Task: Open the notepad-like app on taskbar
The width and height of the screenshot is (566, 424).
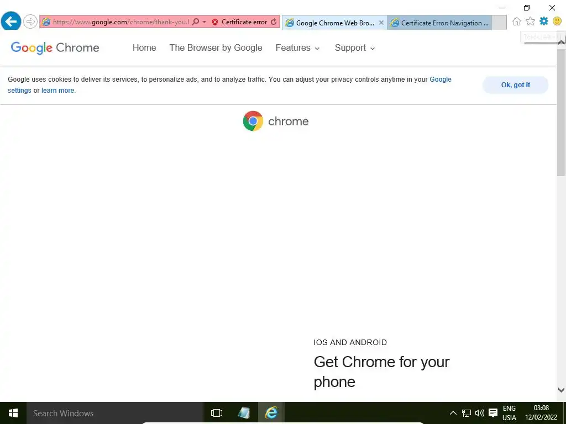Action: coord(244,413)
